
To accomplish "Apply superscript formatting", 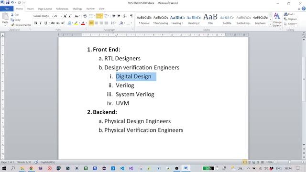I will click(63, 23).
